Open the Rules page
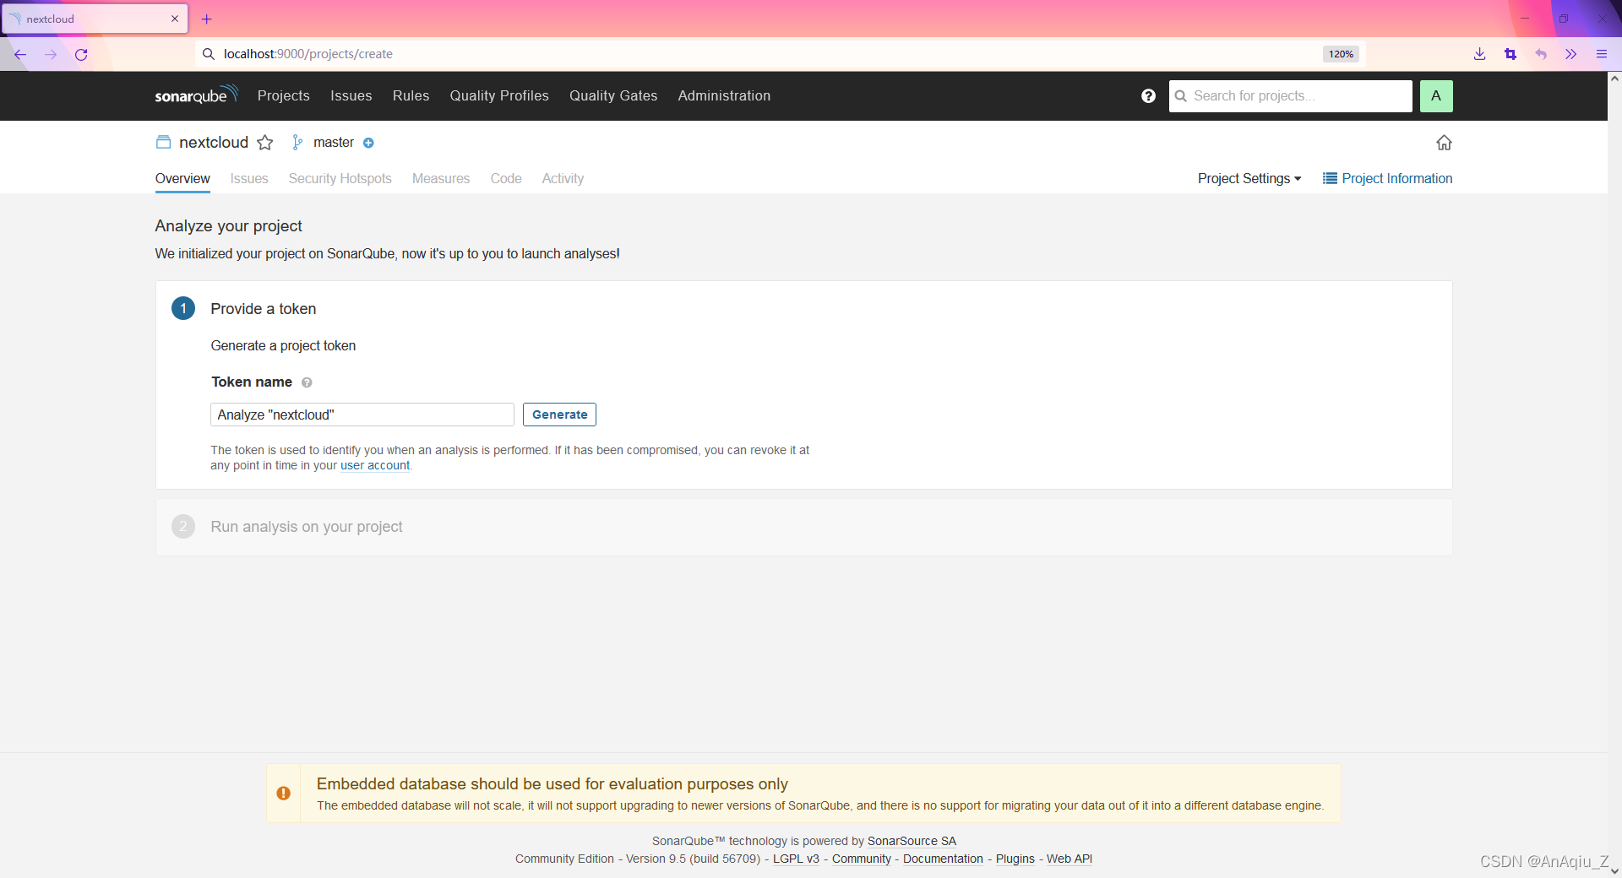 pos(411,95)
